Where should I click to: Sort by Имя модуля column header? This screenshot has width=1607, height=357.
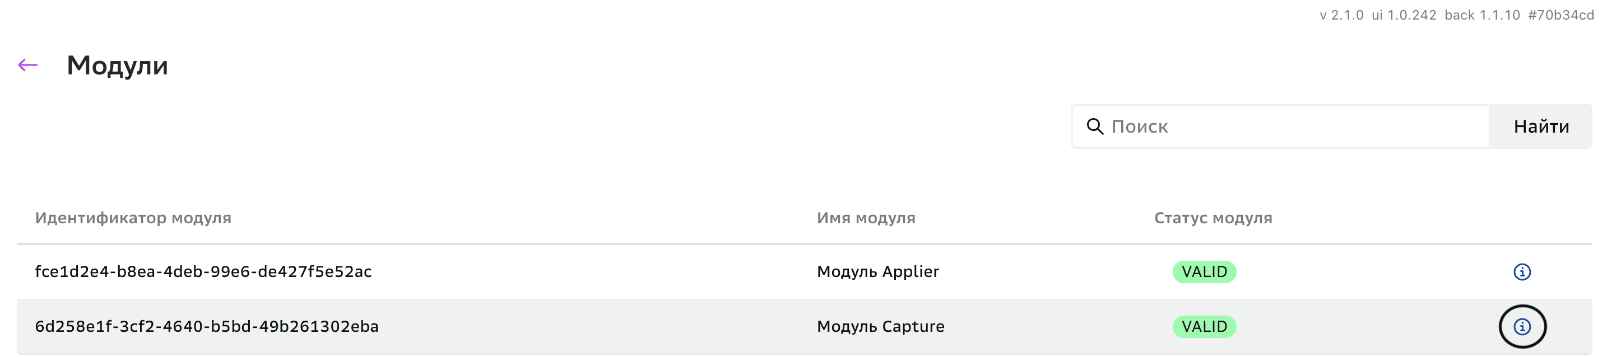tap(866, 218)
